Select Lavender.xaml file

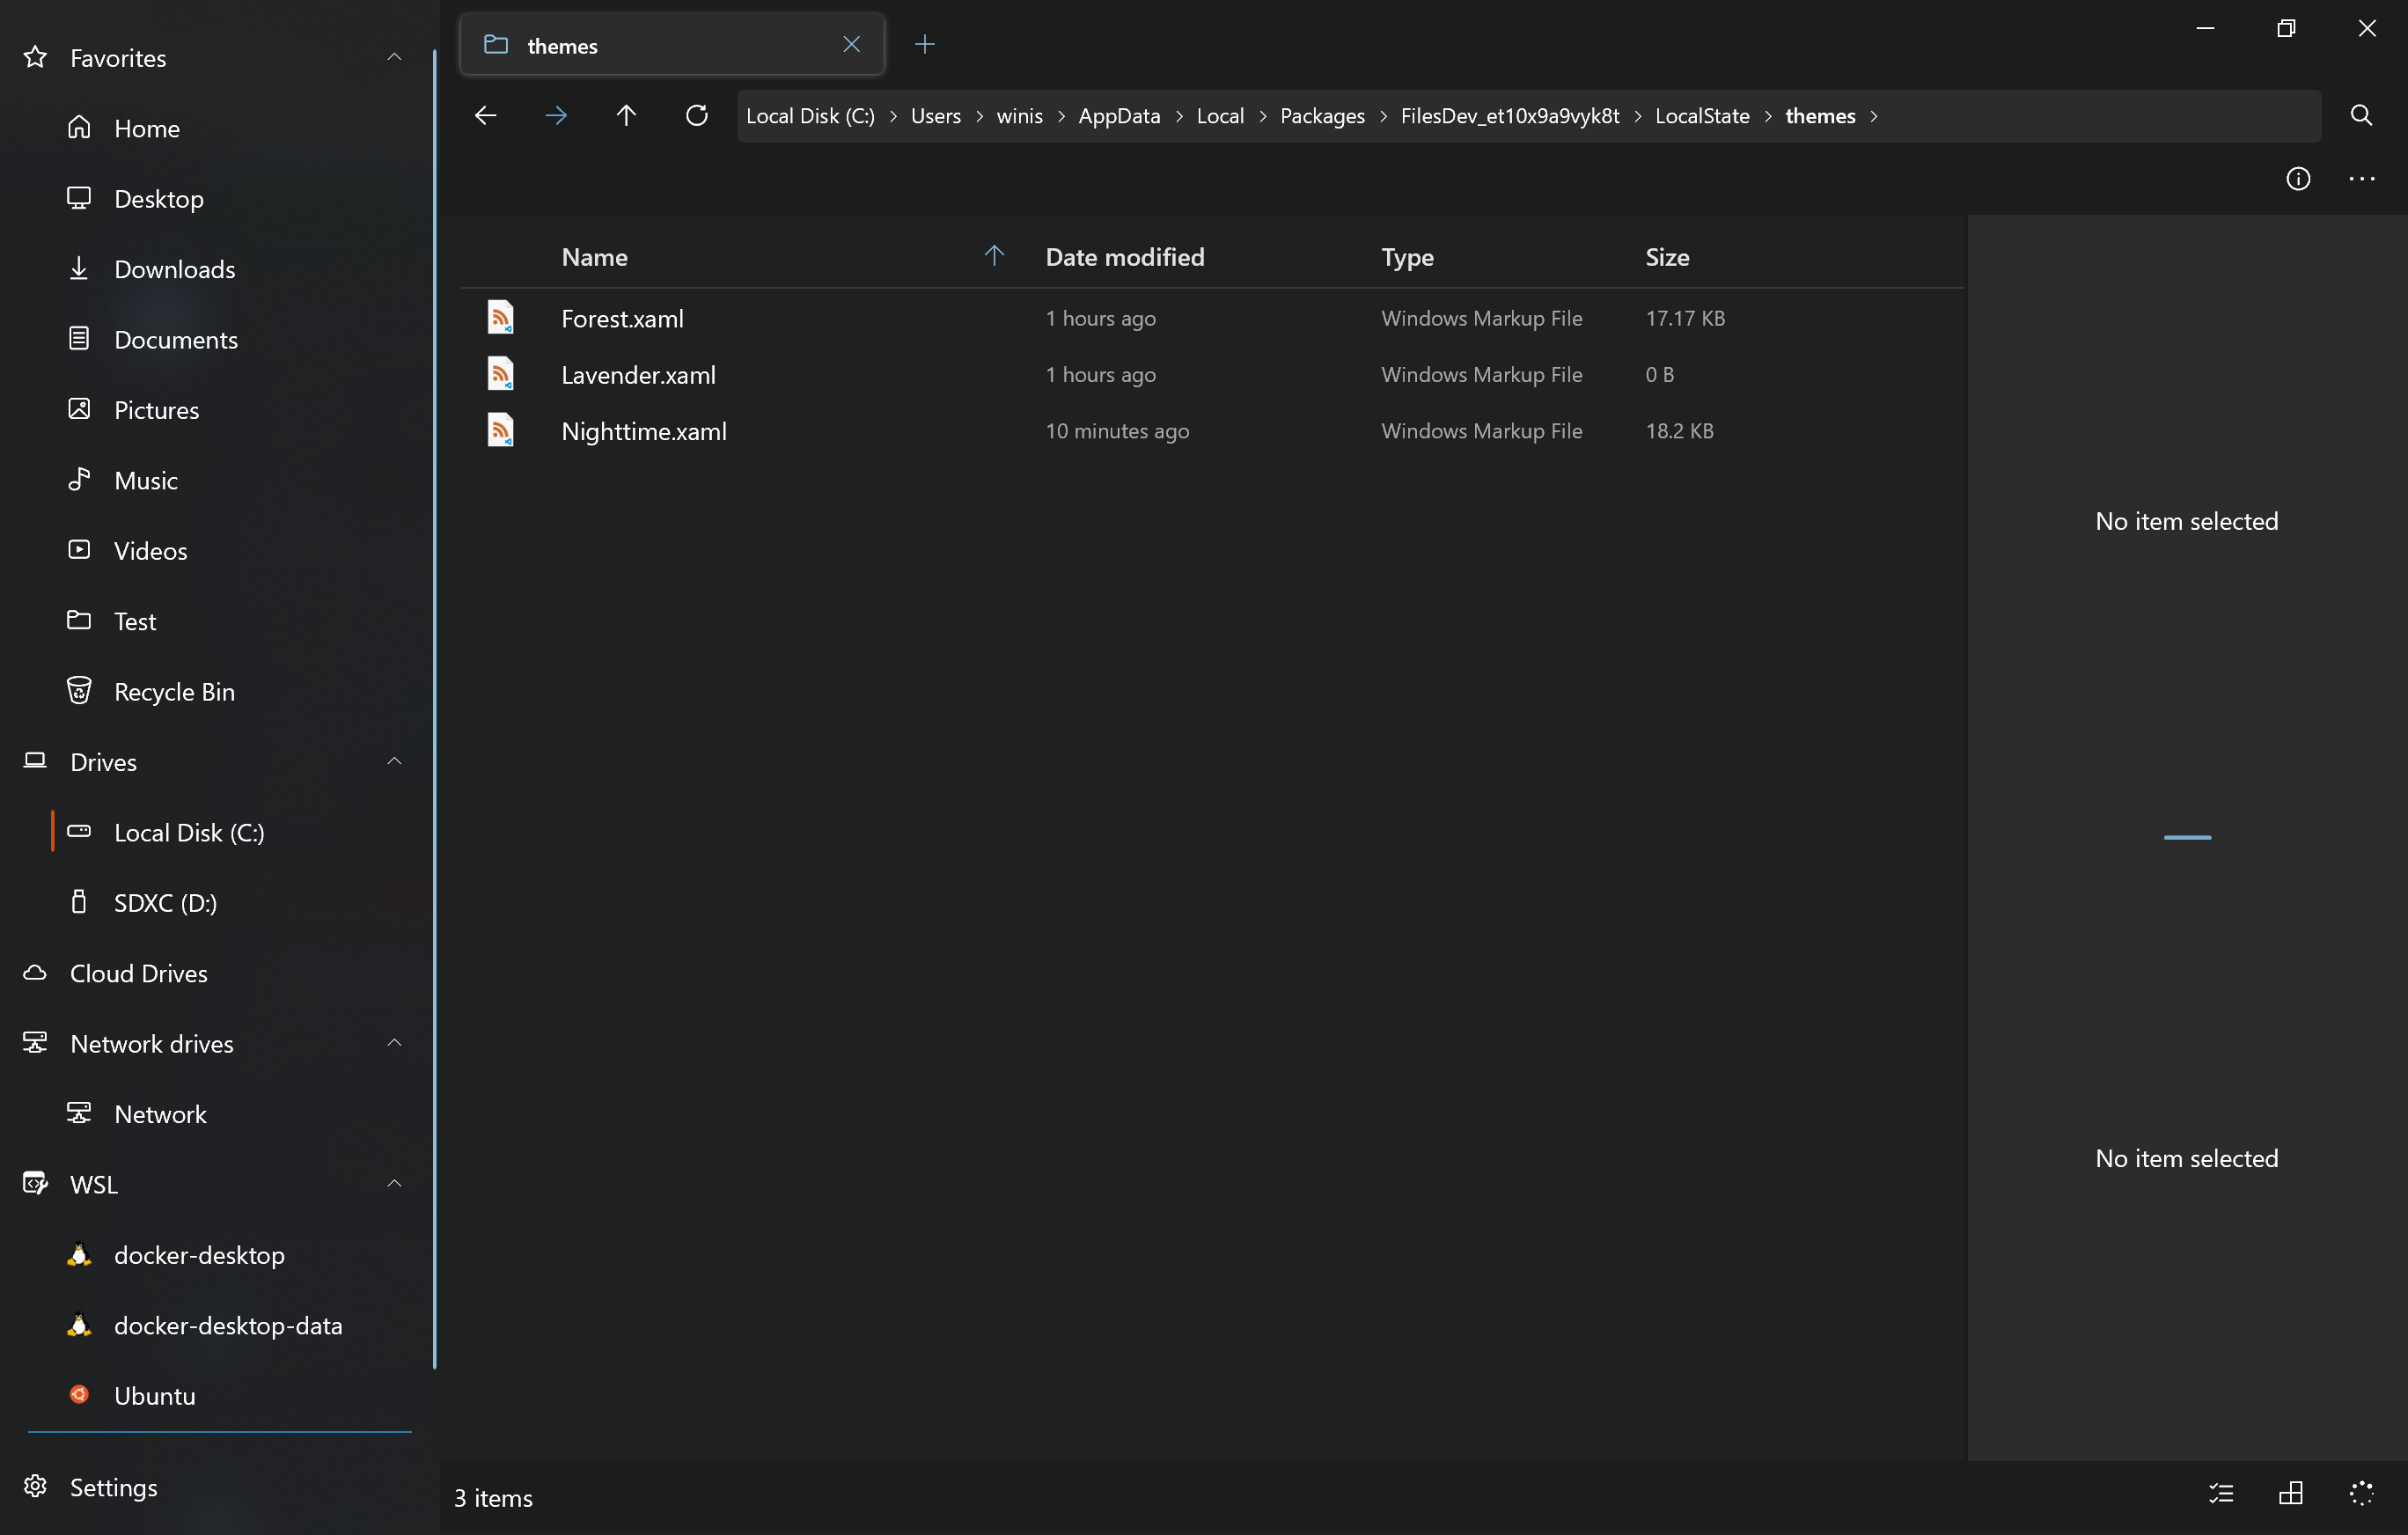(x=1212, y=375)
